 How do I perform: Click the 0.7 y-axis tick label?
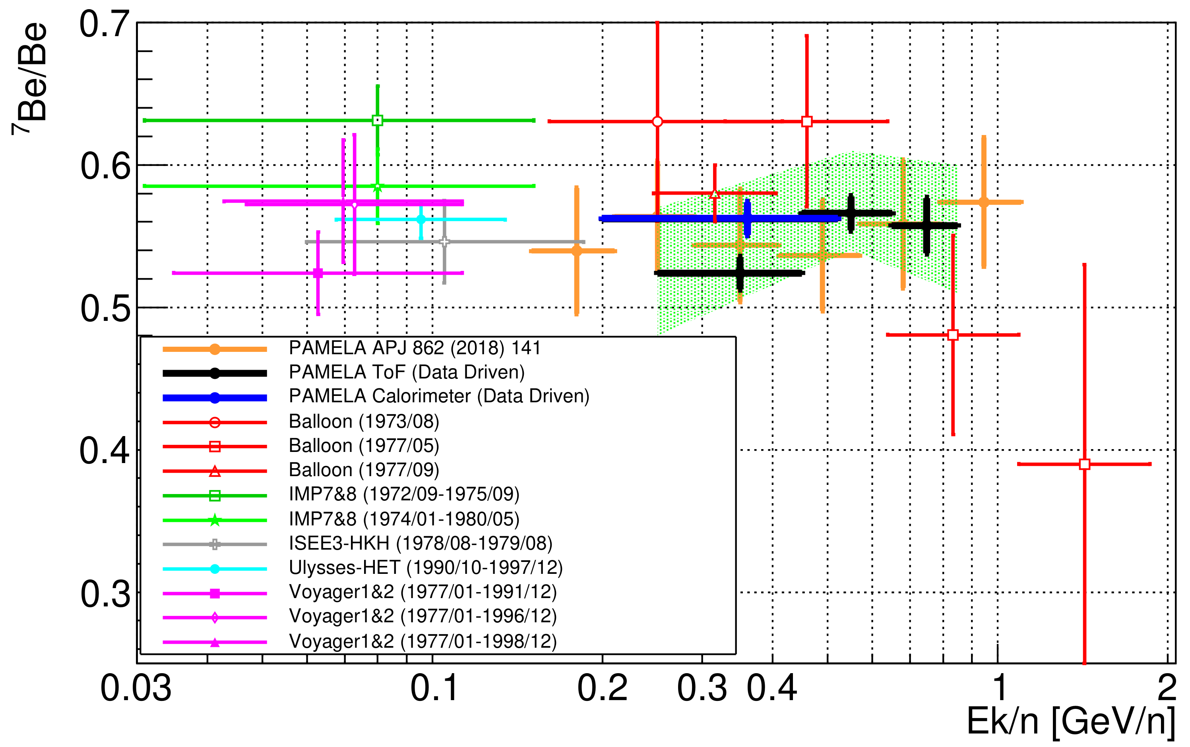tap(105, 24)
